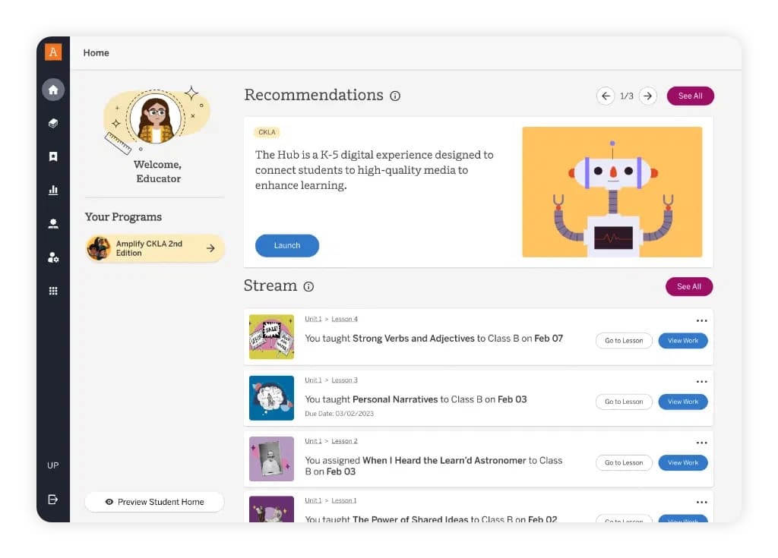Click the Recommendations info icon
The image size is (778, 558).
click(395, 96)
